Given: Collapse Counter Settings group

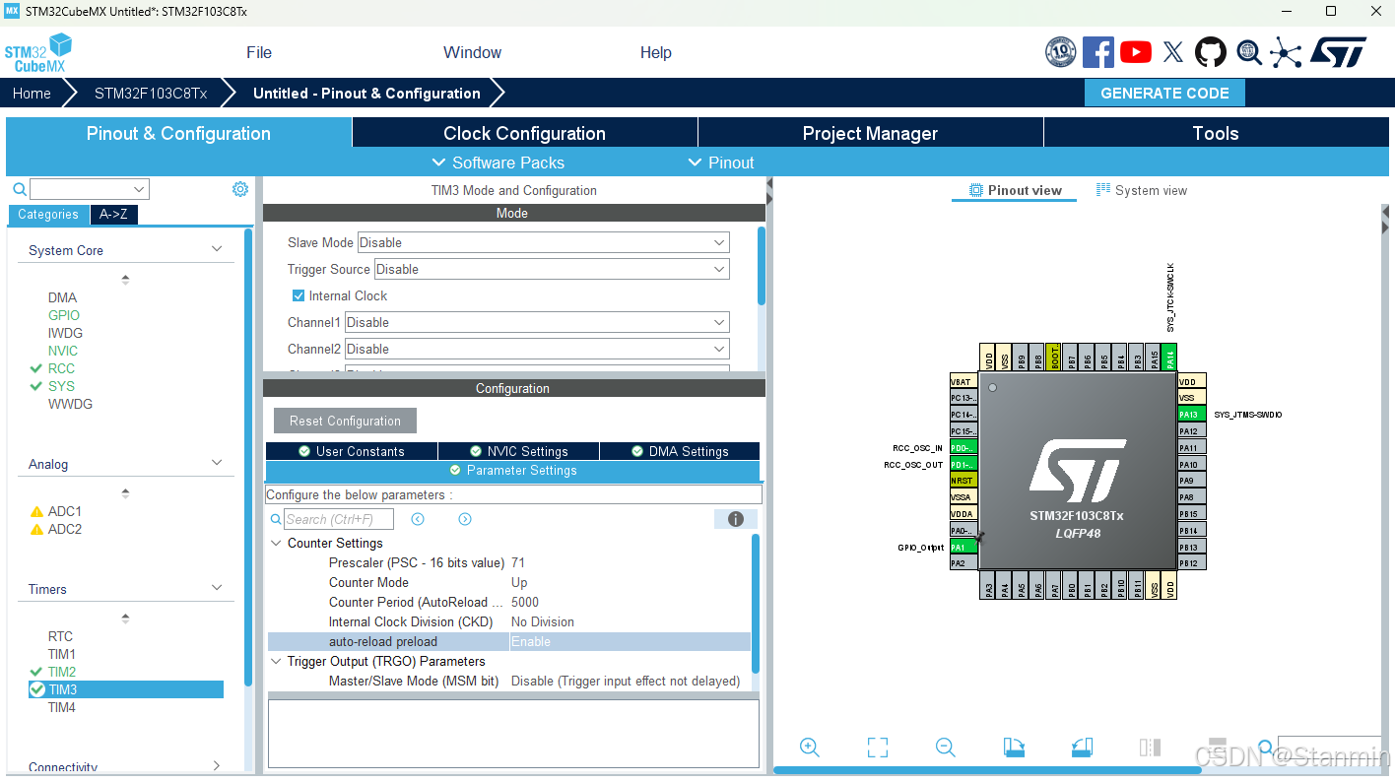Looking at the screenshot, I should (276, 543).
